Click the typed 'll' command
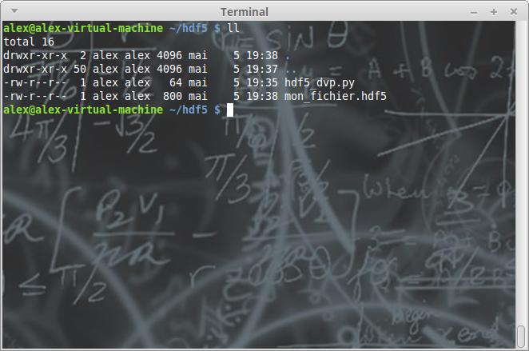Image resolution: width=529 pixels, height=351 pixels. point(233,28)
